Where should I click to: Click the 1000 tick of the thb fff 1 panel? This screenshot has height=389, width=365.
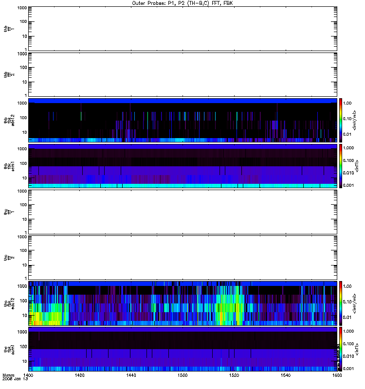[x=22, y=8]
